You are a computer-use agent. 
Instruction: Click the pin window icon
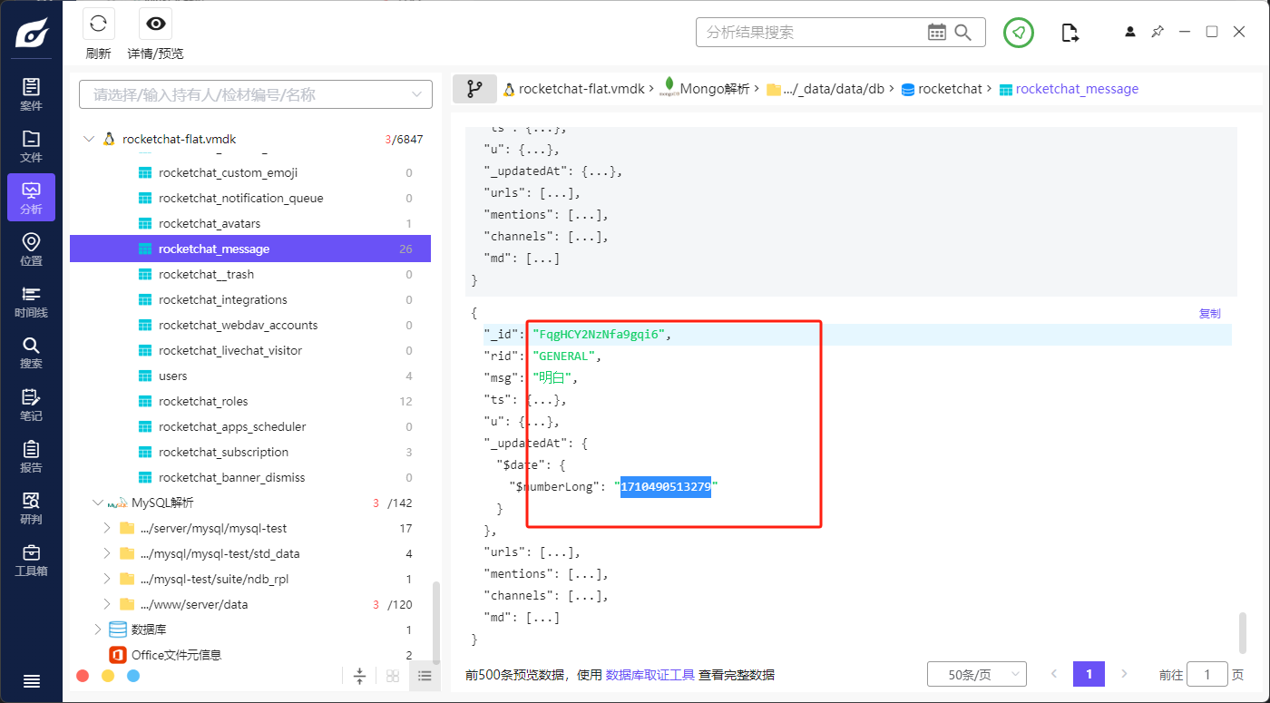tap(1158, 32)
